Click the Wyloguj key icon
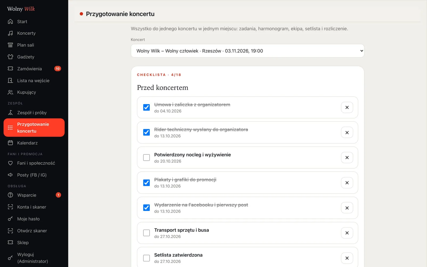This screenshot has width=427, height=267. (x=10, y=258)
